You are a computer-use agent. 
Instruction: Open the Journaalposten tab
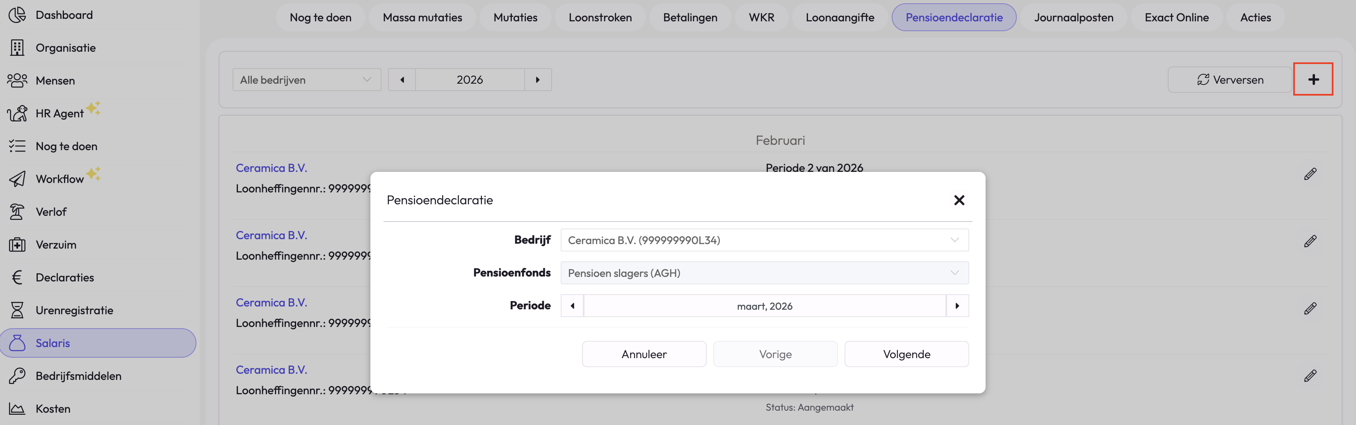point(1073,17)
